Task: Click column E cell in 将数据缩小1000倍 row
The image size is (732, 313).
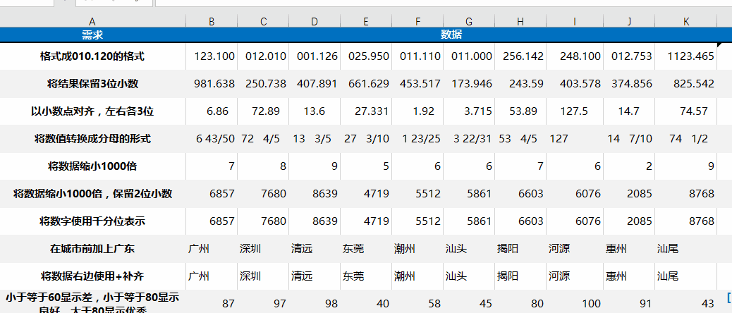Action: pyautogui.click(x=366, y=166)
